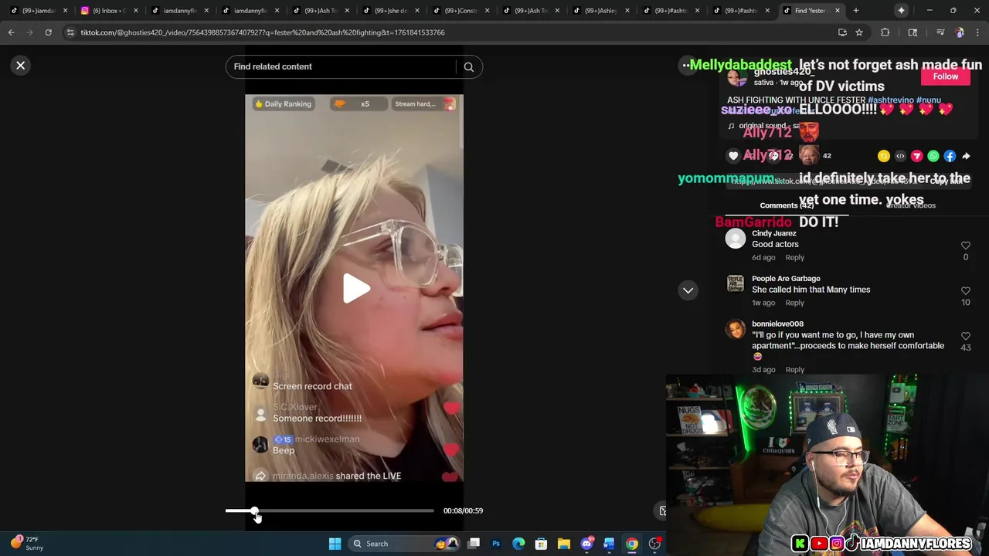The image size is (989, 556).
Task: Reply to bonnielove008's comment
Action: pyautogui.click(x=794, y=370)
